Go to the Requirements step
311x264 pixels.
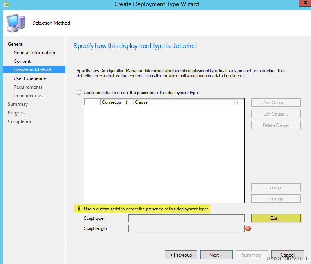tap(28, 87)
